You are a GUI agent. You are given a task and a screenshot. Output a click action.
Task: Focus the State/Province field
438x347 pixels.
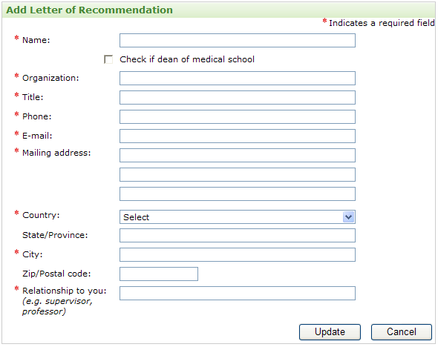(238, 236)
